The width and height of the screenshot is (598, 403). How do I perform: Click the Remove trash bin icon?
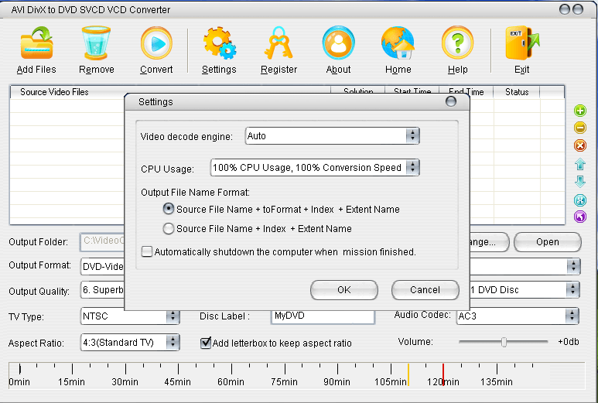tap(96, 43)
